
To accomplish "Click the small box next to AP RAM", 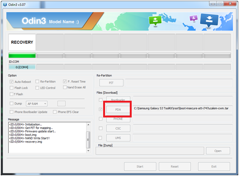I will (x=61, y=103).
